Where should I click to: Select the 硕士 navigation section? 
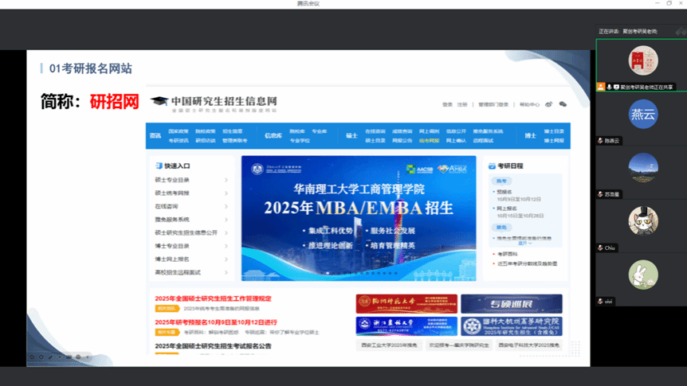(351, 136)
